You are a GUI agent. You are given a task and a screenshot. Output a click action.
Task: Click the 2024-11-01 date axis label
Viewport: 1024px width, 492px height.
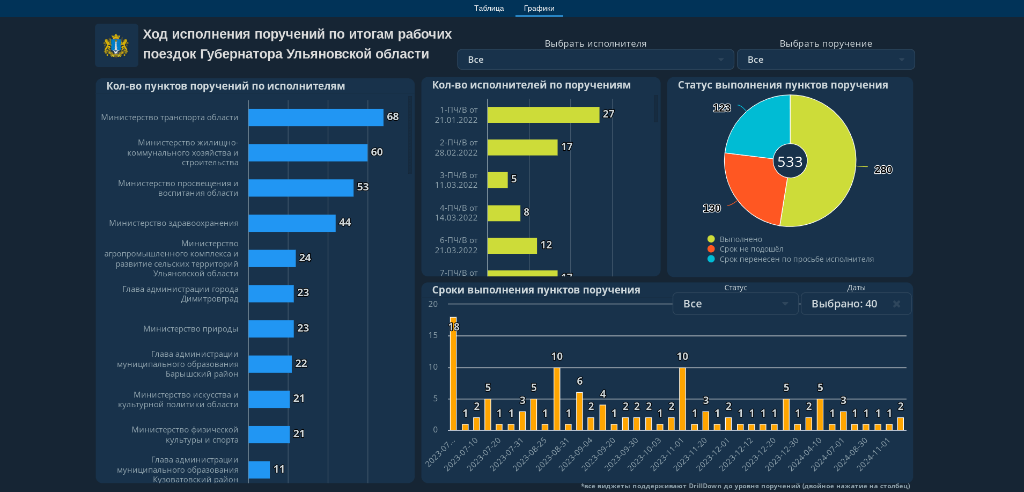pos(873,454)
